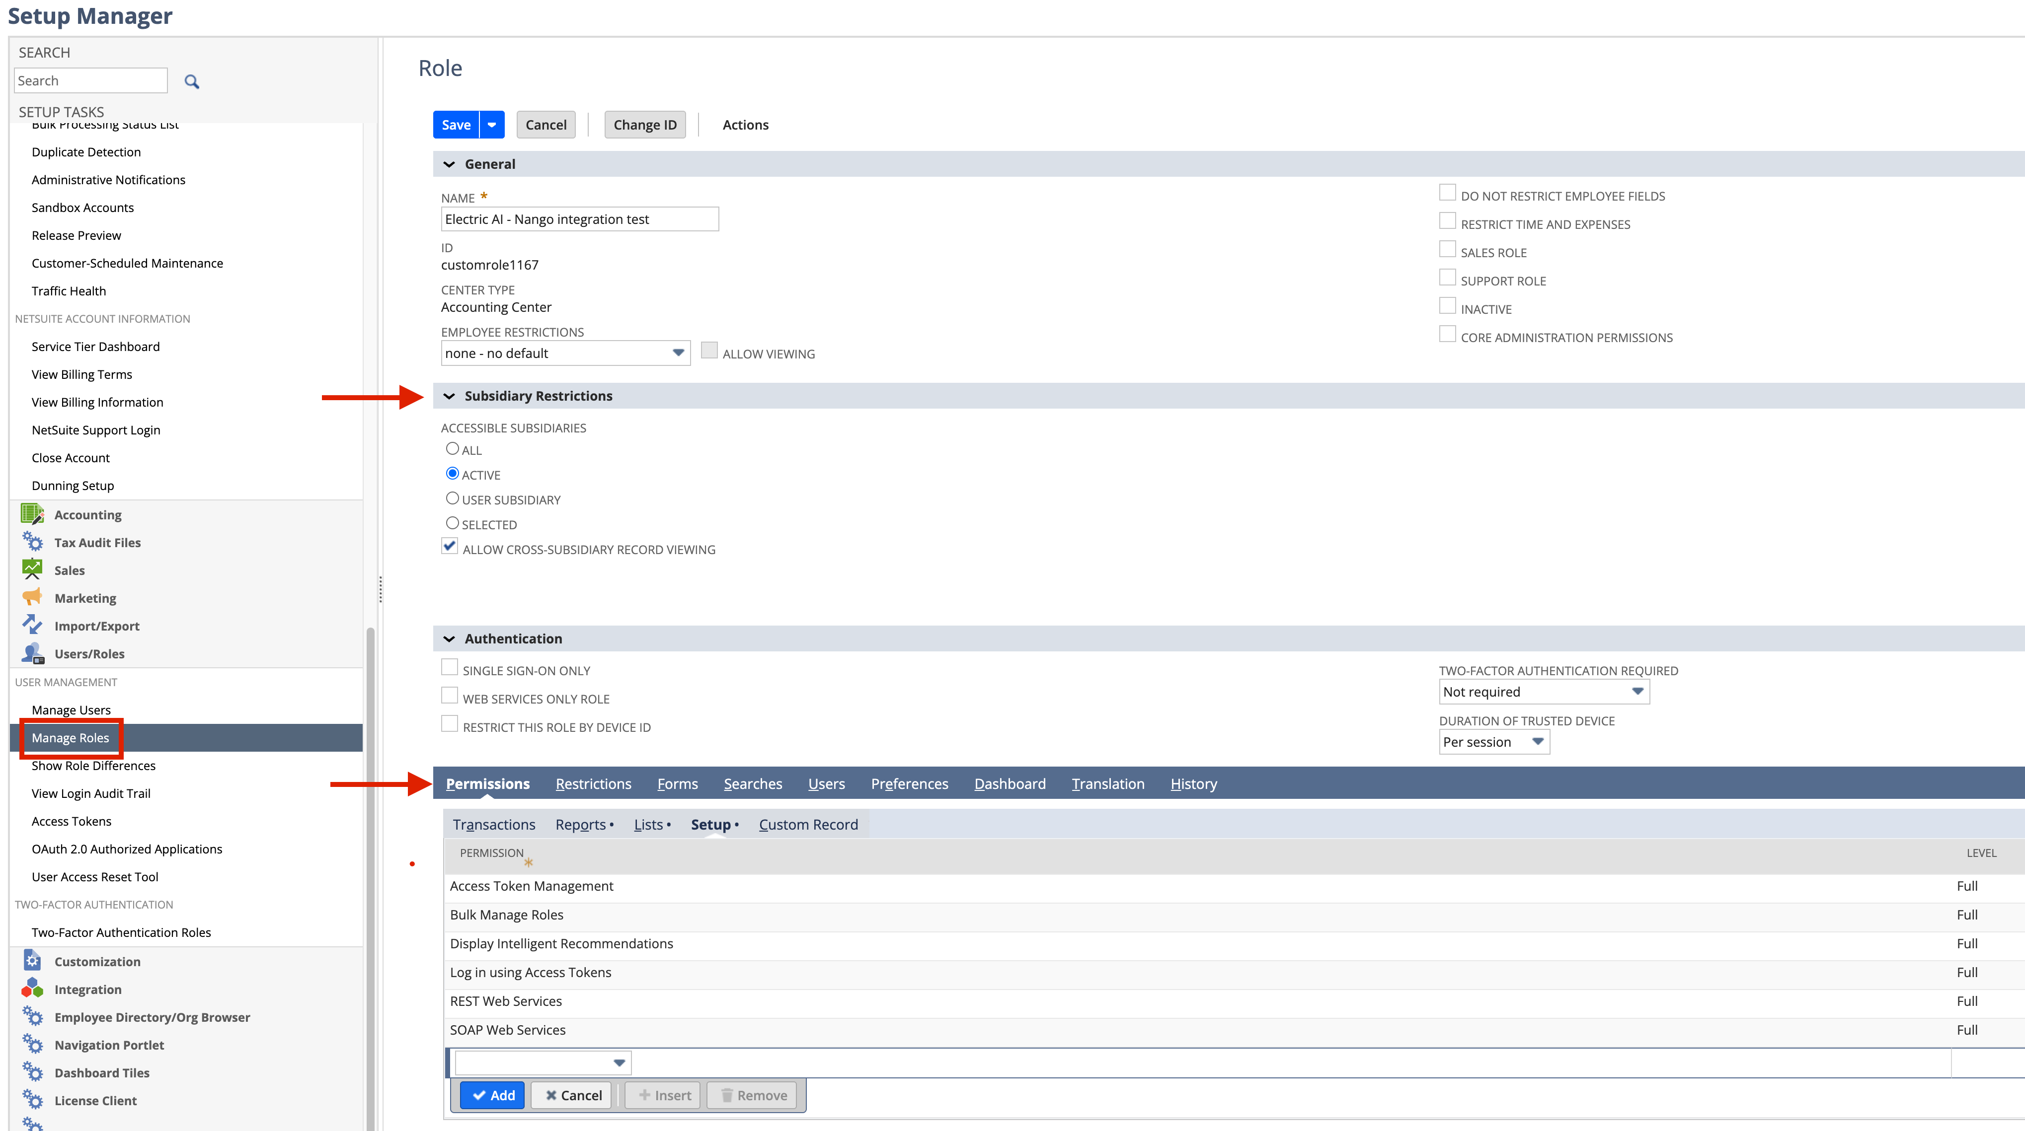The width and height of the screenshot is (2025, 1131).
Task: Switch to the Searches tab
Action: 753,784
